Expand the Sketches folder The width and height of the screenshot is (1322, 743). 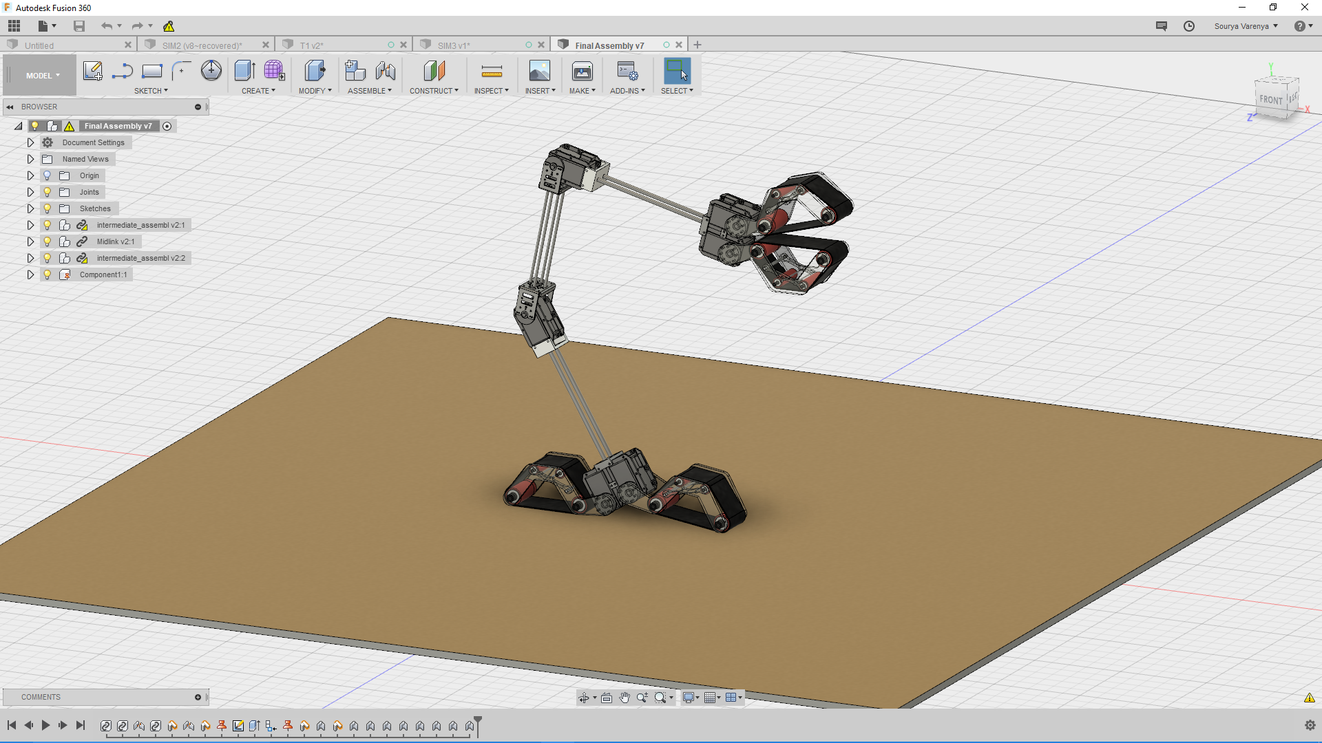tap(30, 208)
